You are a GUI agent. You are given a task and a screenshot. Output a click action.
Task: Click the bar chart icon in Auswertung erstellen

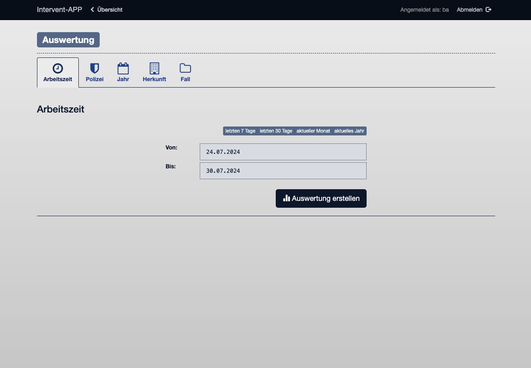[x=287, y=198]
